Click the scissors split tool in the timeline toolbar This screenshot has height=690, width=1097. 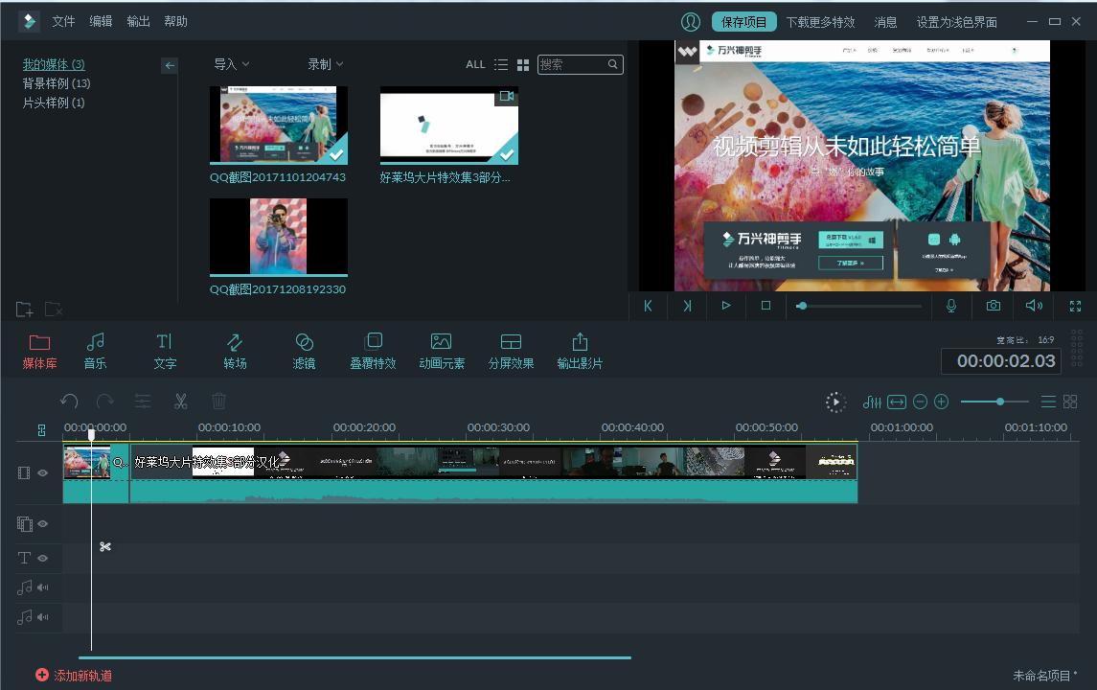coord(180,402)
